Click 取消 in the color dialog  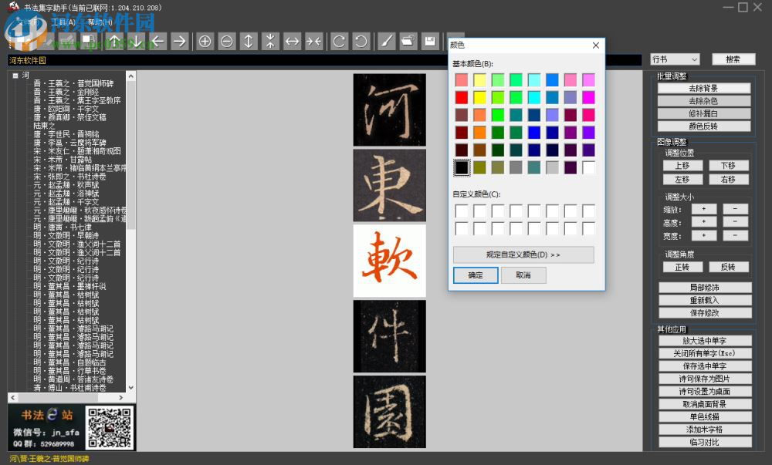[523, 275]
